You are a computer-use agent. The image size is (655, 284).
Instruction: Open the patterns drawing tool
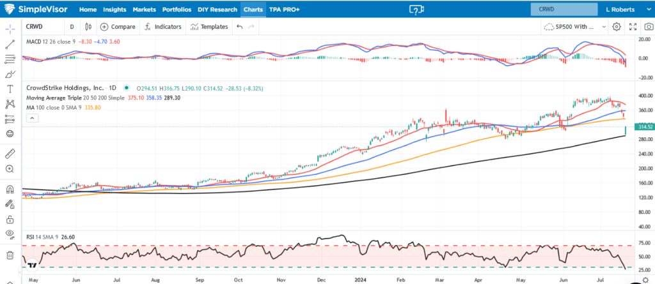[10, 104]
